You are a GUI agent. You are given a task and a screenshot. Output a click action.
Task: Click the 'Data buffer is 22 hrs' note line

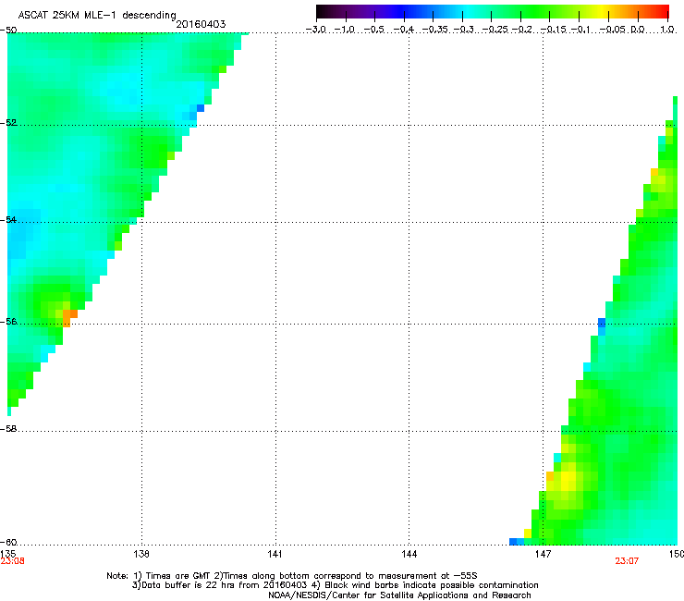pyautogui.click(x=335, y=585)
